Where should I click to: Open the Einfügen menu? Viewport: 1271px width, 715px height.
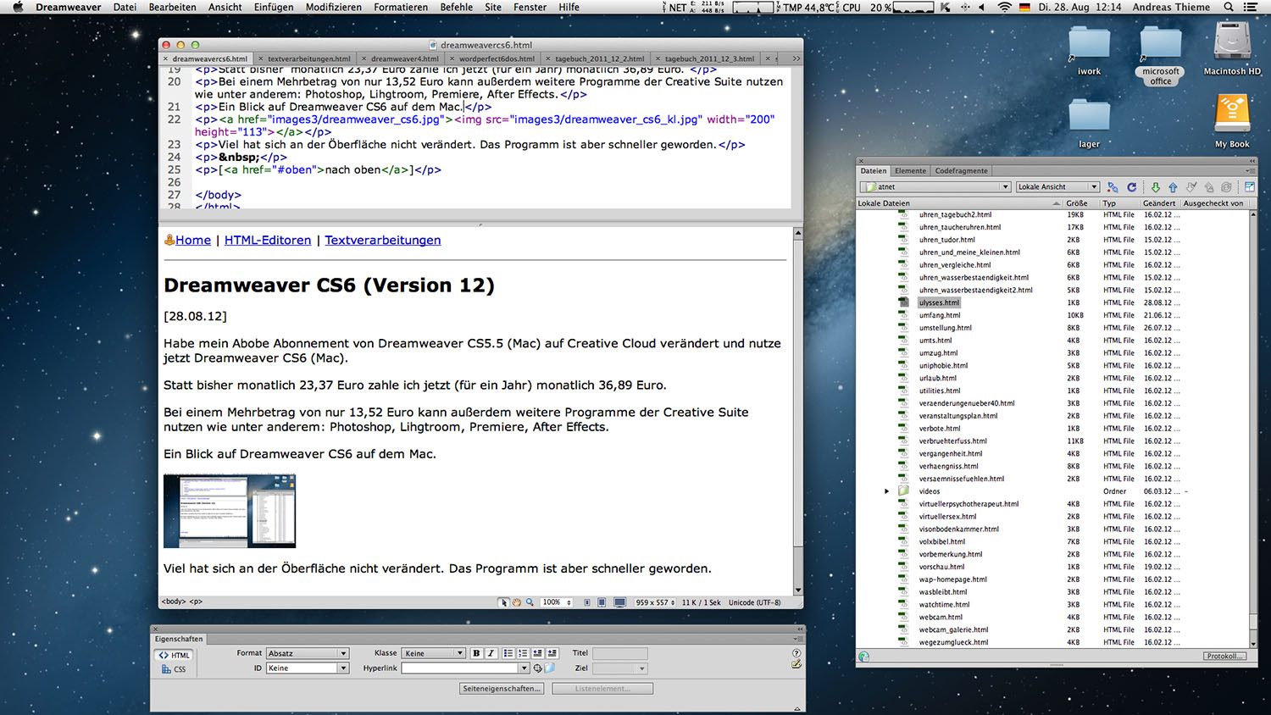(x=274, y=7)
